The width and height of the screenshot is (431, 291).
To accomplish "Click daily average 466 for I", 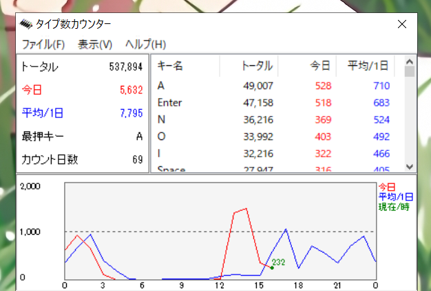I will pos(381,154).
